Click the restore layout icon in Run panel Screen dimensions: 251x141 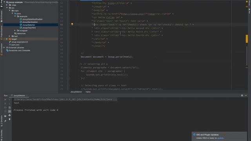5,116
